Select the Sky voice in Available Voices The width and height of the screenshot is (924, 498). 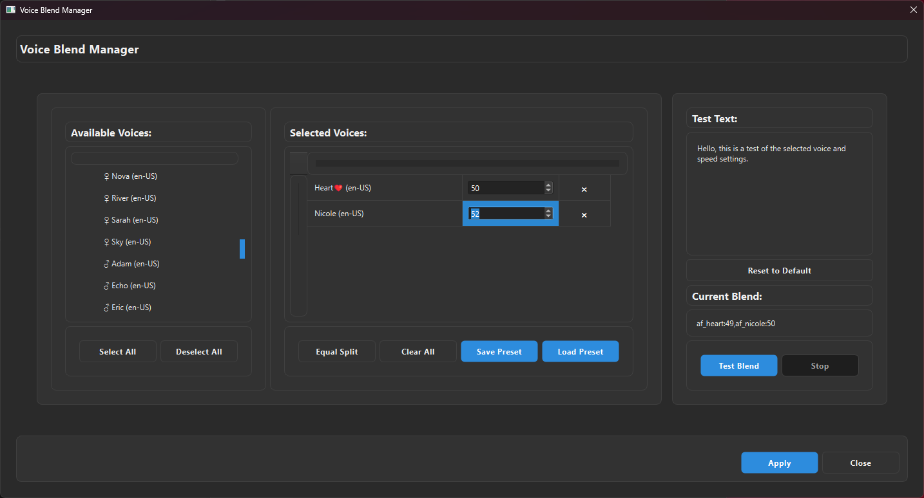tap(131, 241)
